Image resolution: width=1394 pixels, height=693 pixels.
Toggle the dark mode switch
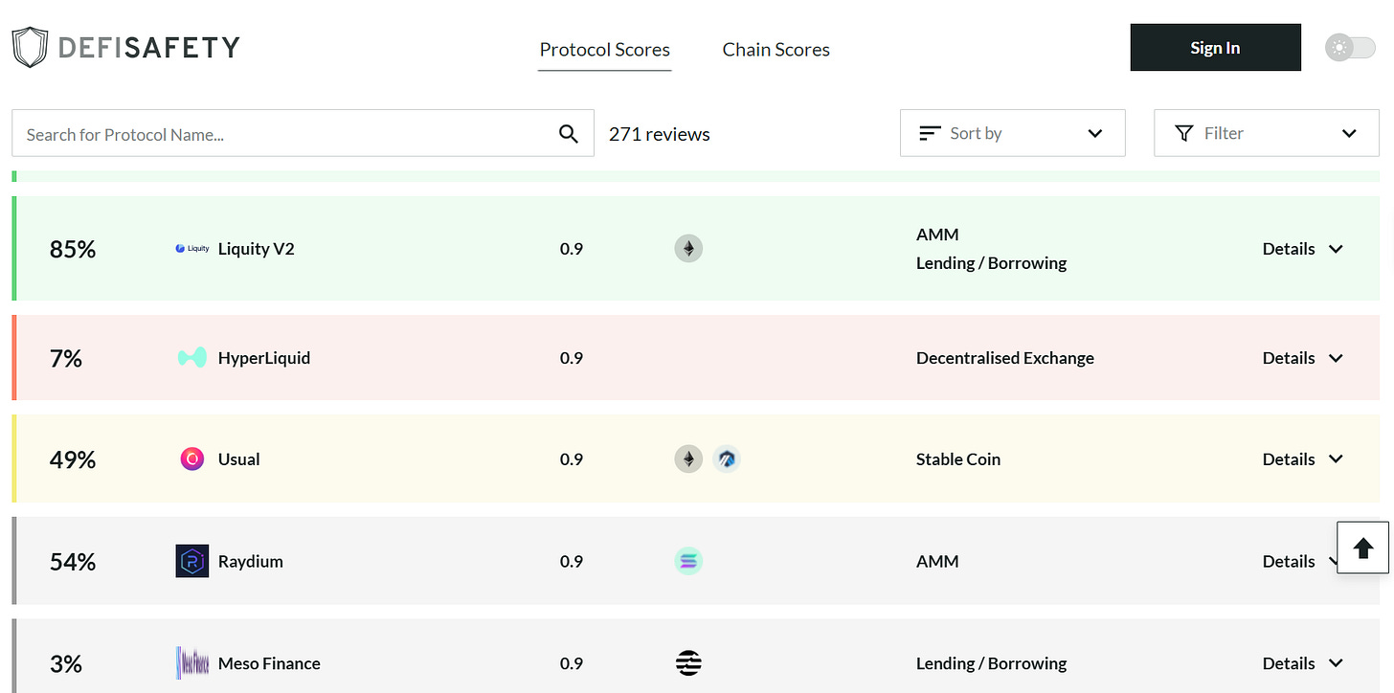click(1350, 46)
